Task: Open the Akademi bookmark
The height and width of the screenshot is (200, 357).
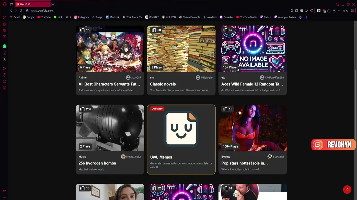Action: click(210, 17)
